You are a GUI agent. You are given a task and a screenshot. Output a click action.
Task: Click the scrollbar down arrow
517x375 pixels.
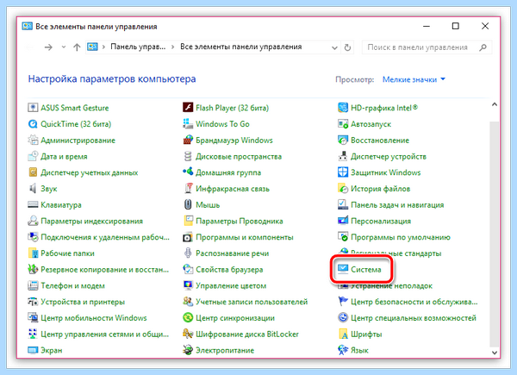pos(495,353)
